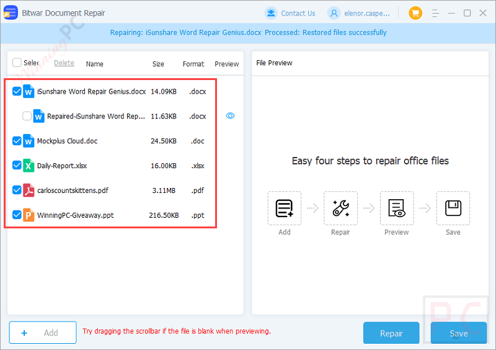Click PDF icon of carloscountskittens.pdf

click(x=29, y=191)
